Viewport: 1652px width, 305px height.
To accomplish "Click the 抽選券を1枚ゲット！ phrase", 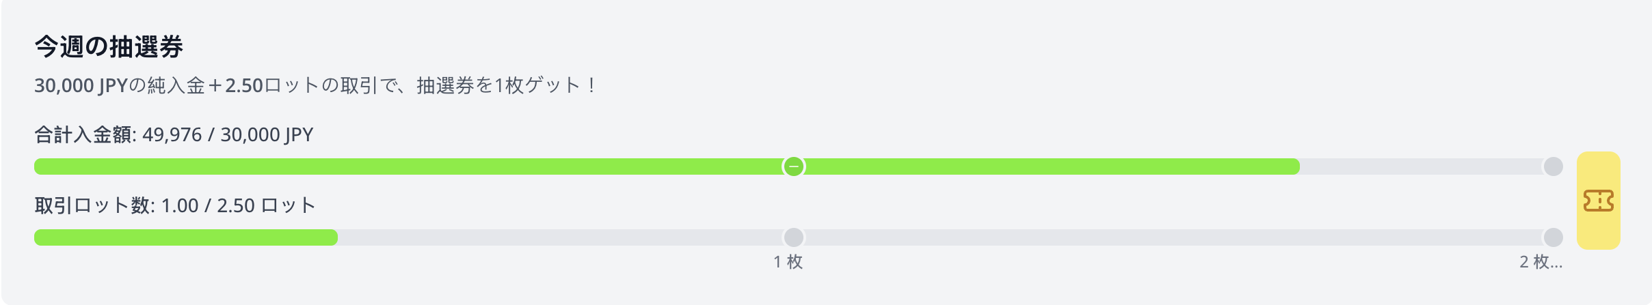I will 507,85.
